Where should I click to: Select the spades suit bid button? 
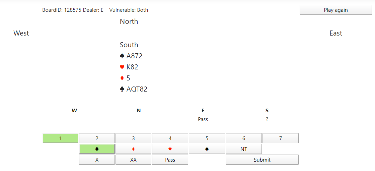coord(207,149)
